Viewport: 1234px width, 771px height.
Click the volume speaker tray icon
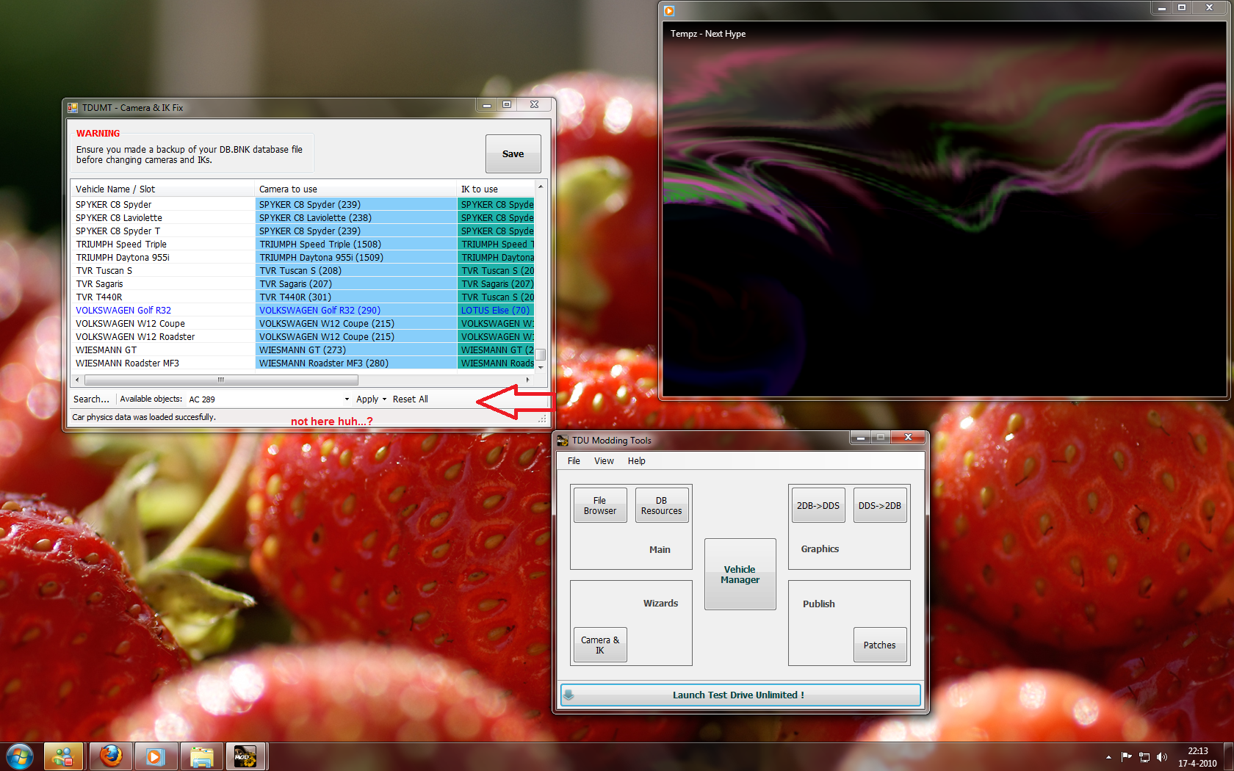coord(1161,757)
